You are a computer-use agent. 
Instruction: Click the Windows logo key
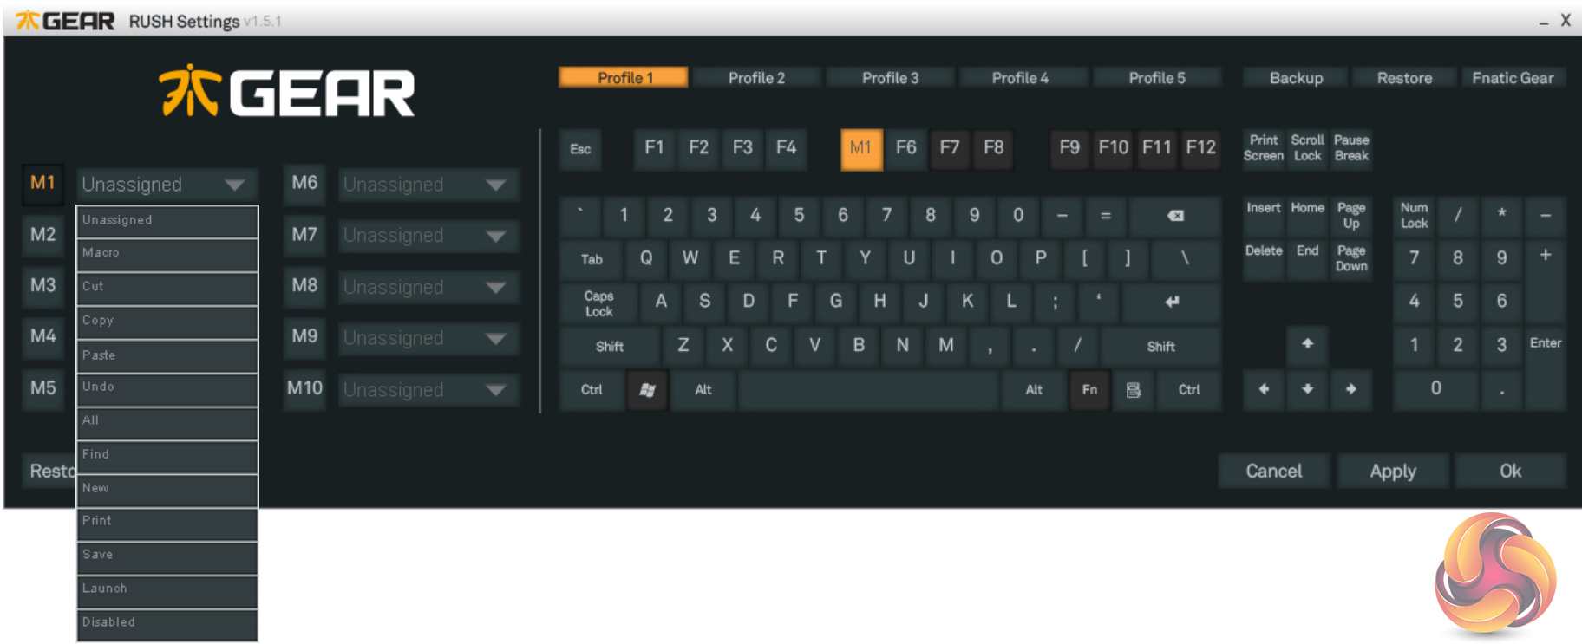click(647, 390)
